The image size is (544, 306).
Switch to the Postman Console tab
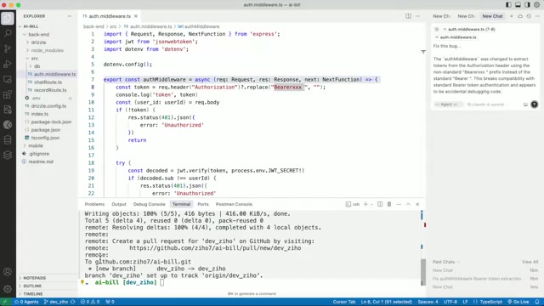pyautogui.click(x=234, y=204)
